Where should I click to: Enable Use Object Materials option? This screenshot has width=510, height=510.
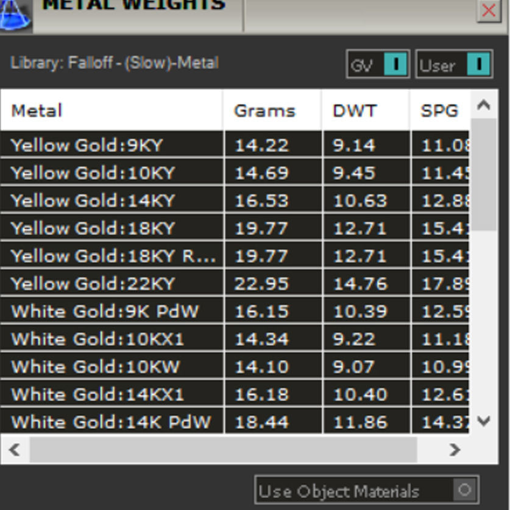tap(367, 490)
